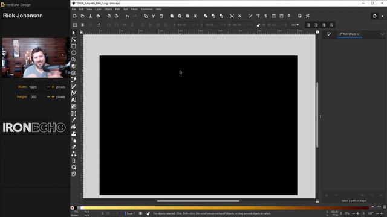Select the Gradient tool
Image resolution: width=387 pixels, height=217 pixels.
pyautogui.click(x=74, y=107)
